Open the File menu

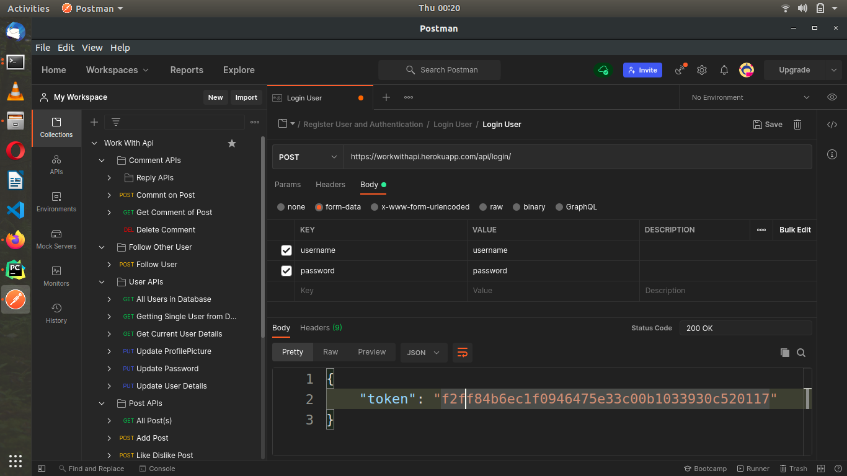click(x=43, y=48)
